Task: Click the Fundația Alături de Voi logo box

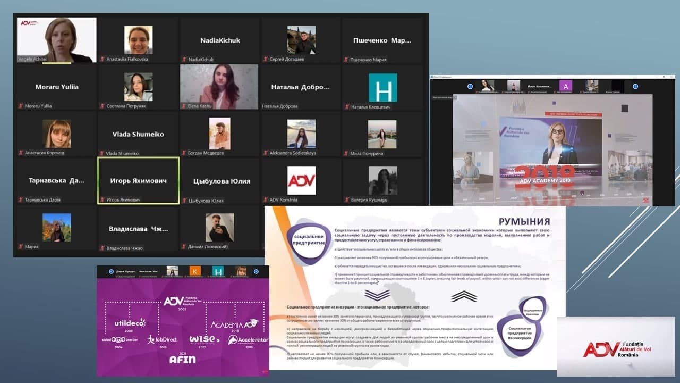Action: 615,346
